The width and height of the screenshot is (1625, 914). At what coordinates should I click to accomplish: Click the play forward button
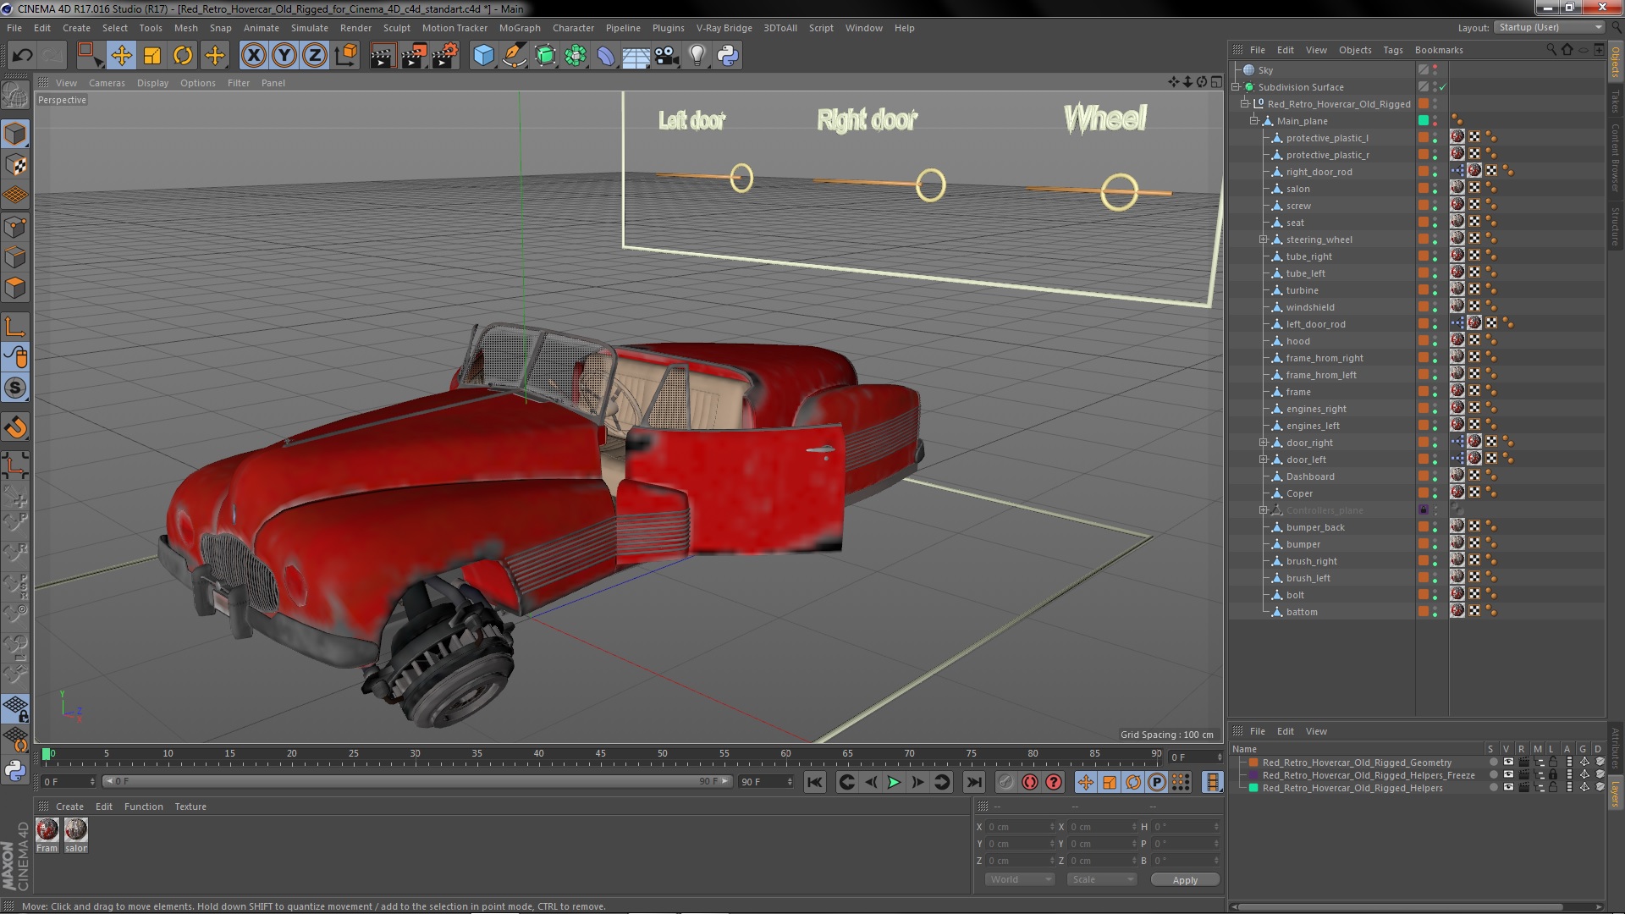894,783
